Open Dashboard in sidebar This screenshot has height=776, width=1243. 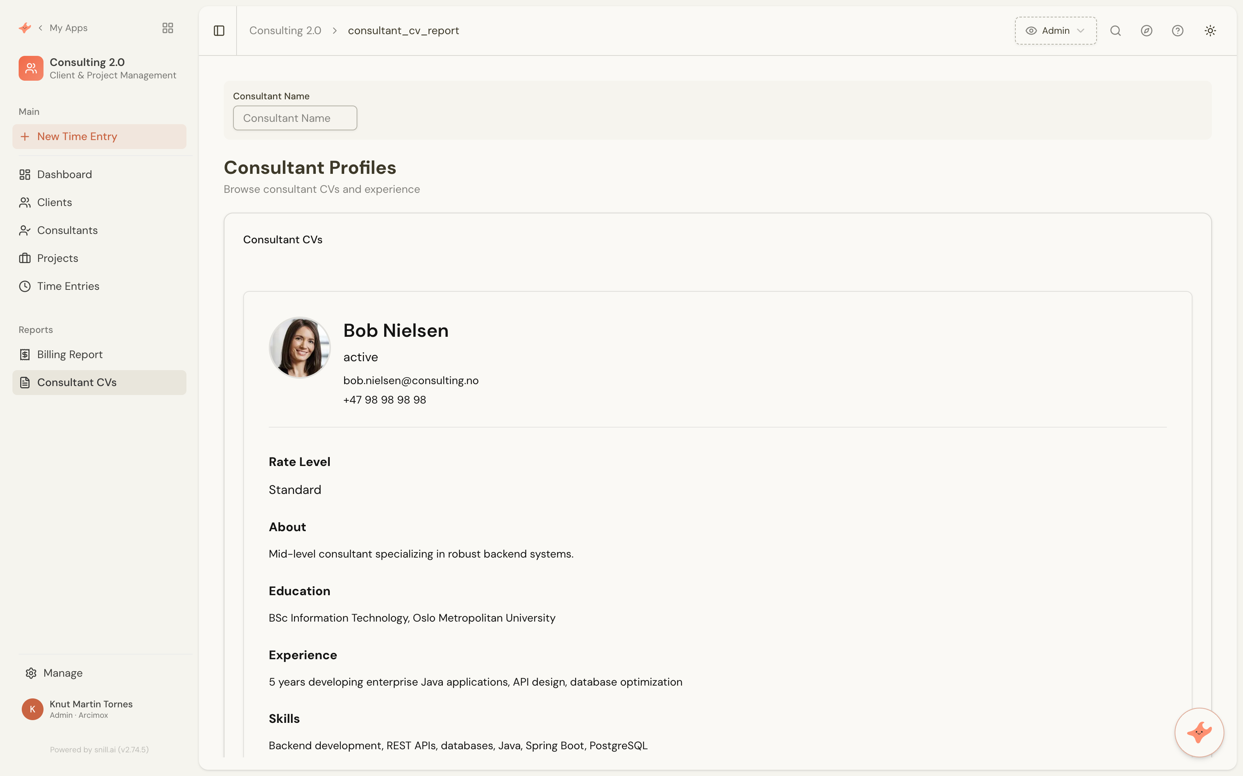point(99,175)
